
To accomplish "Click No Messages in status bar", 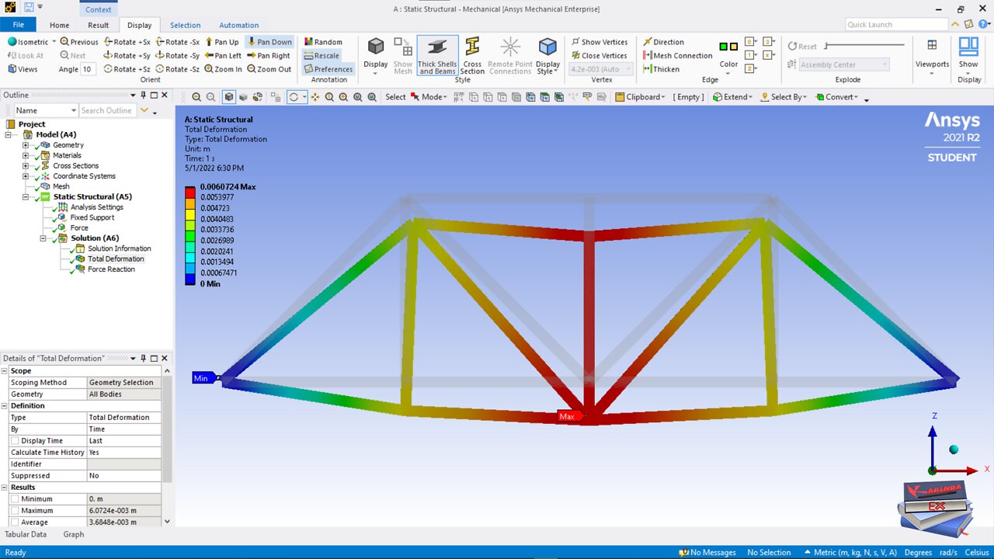I will point(707,552).
